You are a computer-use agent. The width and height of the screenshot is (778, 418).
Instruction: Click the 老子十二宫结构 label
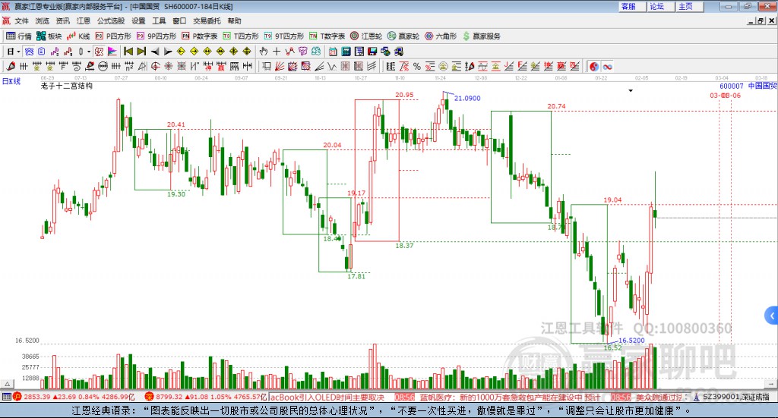tap(67, 86)
